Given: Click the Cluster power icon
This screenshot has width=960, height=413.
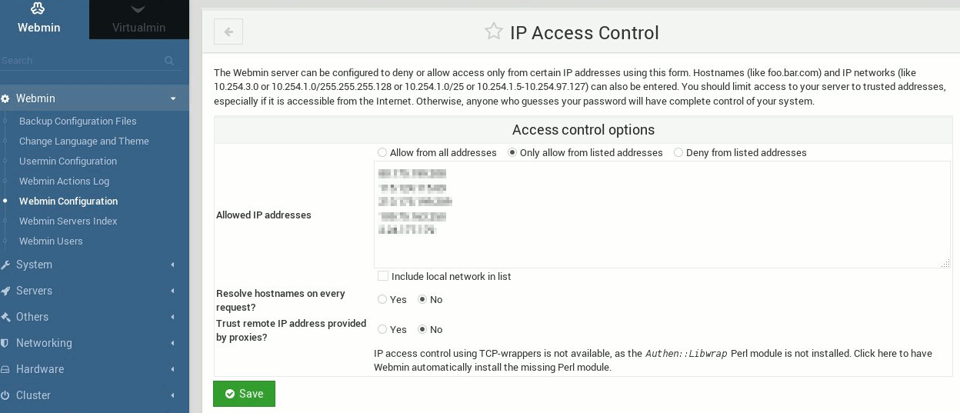Looking at the screenshot, I should (5, 395).
